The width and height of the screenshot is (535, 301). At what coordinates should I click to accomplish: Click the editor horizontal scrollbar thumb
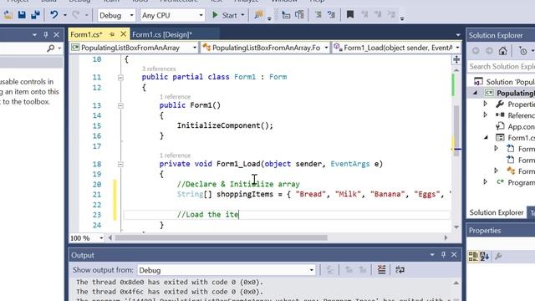click(x=221, y=237)
